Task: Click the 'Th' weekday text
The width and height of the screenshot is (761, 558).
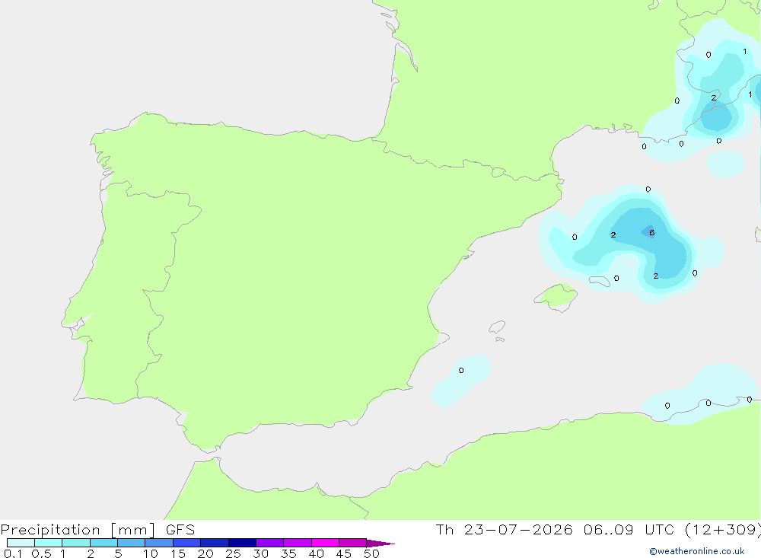Action: [x=444, y=530]
